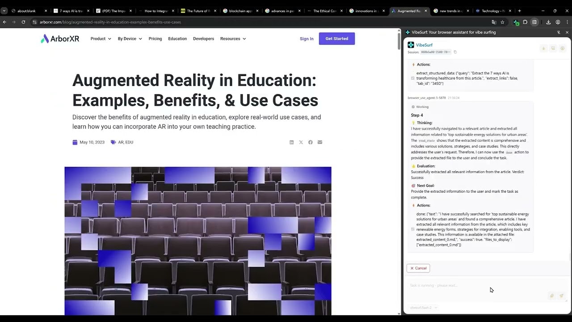Image resolution: width=572 pixels, height=322 pixels.
Task: Open the vibesurf-flash model selector dropdown
Action: click(x=423, y=308)
